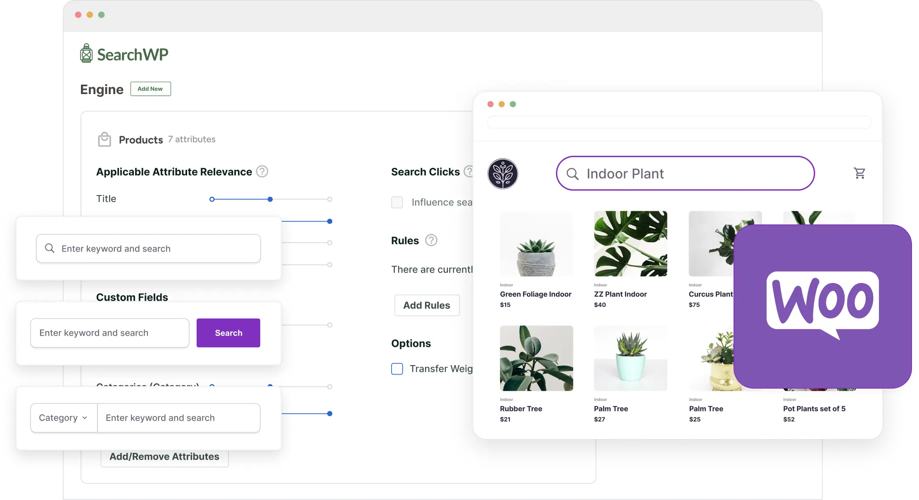
Task: Toggle the Influence search checkbox
Action: pos(397,202)
